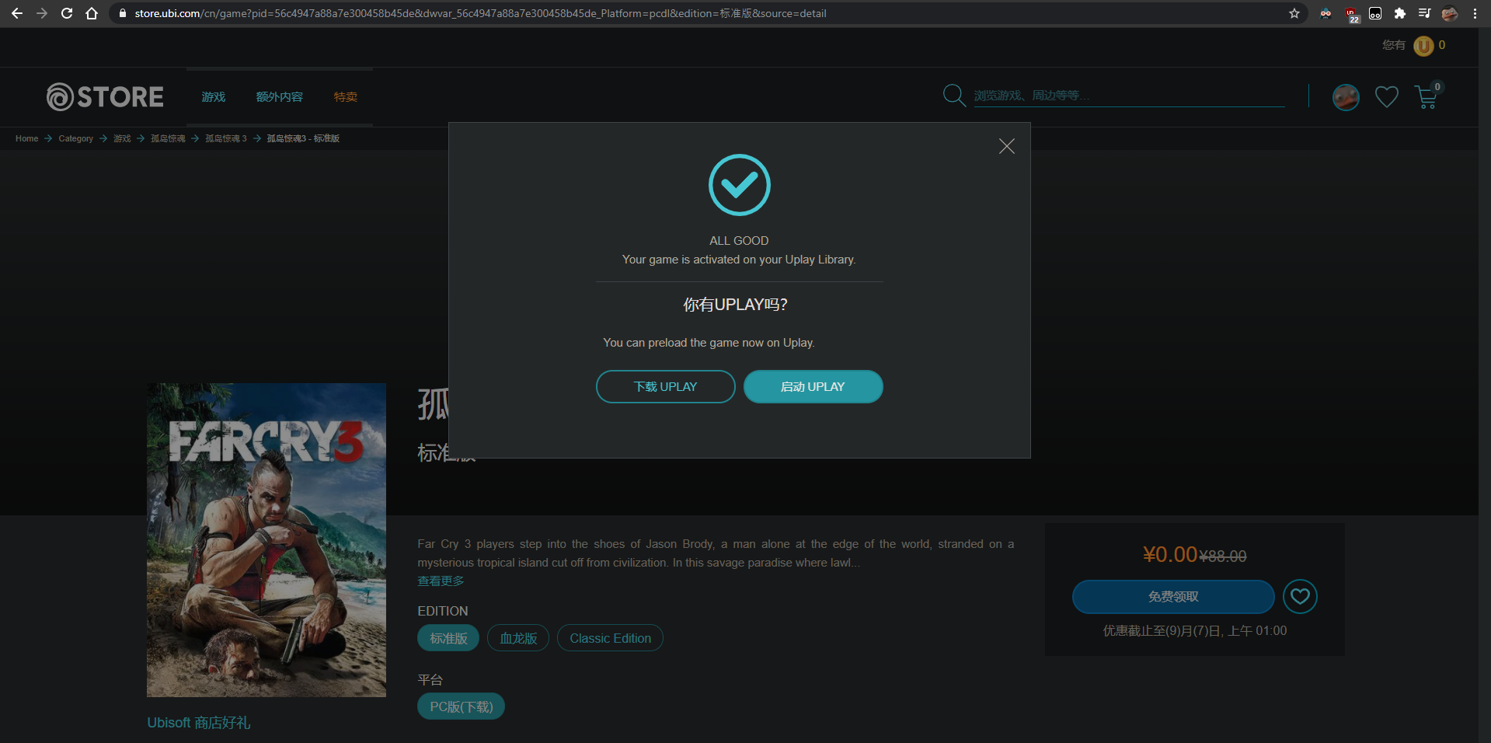
Task: Open the browser home page icon
Action: coord(92,13)
